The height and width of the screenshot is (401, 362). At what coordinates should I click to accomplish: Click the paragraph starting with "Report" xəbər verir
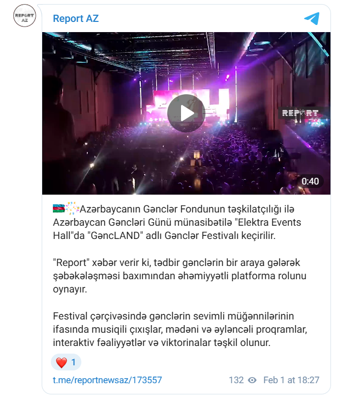pos(179,276)
